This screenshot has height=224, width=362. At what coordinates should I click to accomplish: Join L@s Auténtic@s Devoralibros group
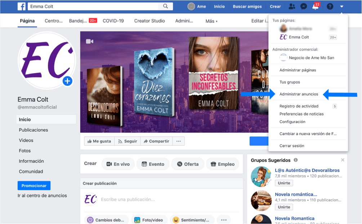coord(284,183)
